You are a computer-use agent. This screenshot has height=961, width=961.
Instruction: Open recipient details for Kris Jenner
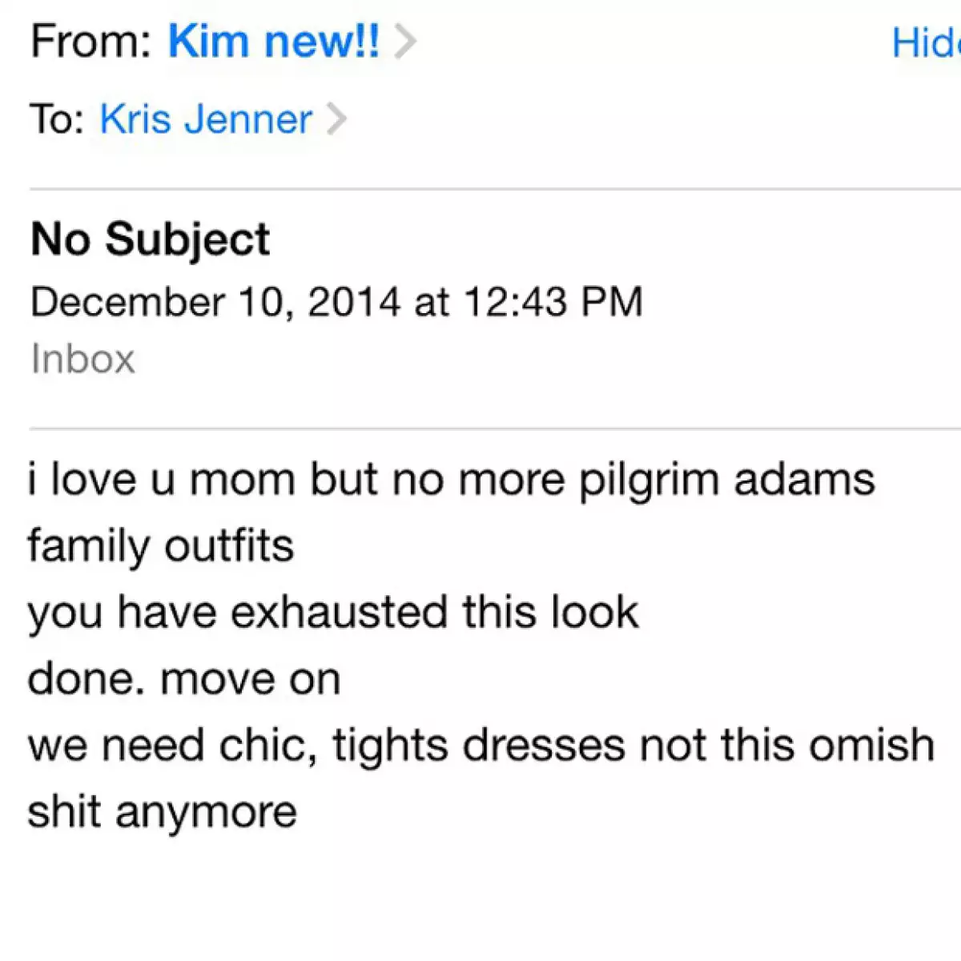tap(204, 118)
